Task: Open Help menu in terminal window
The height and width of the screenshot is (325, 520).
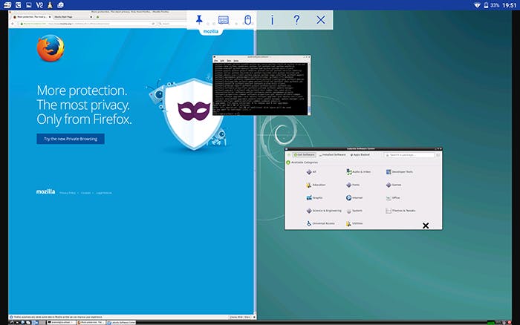Action: [x=235, y=61]
